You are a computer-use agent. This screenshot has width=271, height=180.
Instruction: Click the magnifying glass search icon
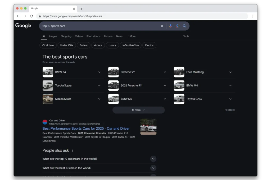(184, 26)
